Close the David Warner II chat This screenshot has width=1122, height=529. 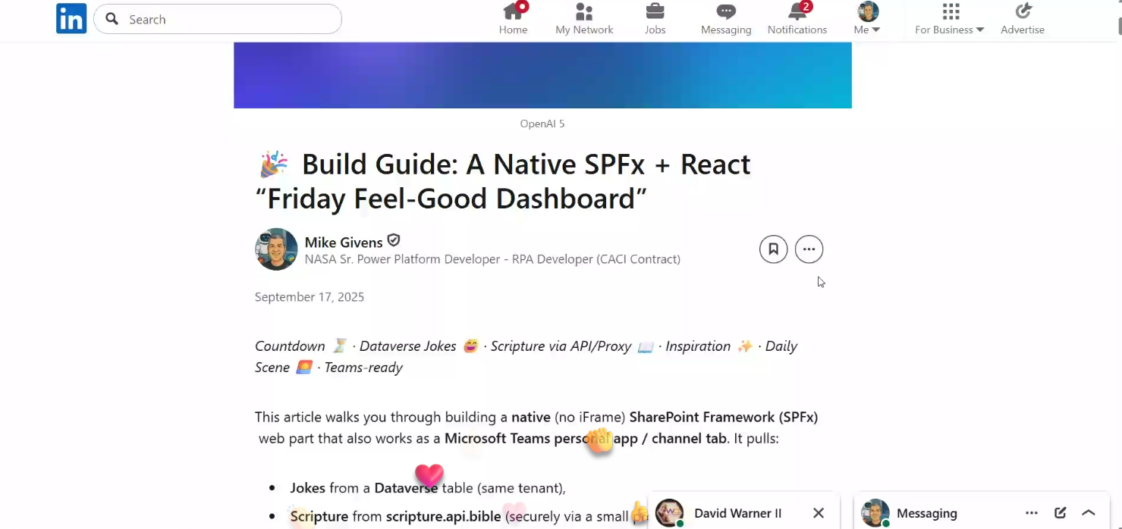tap(819, 513)
